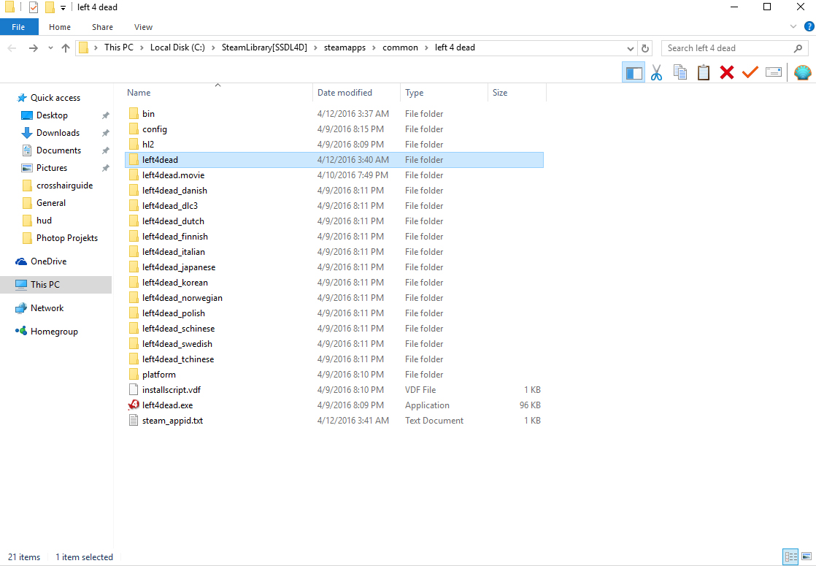Click New Folder icon in title bar

50,7
